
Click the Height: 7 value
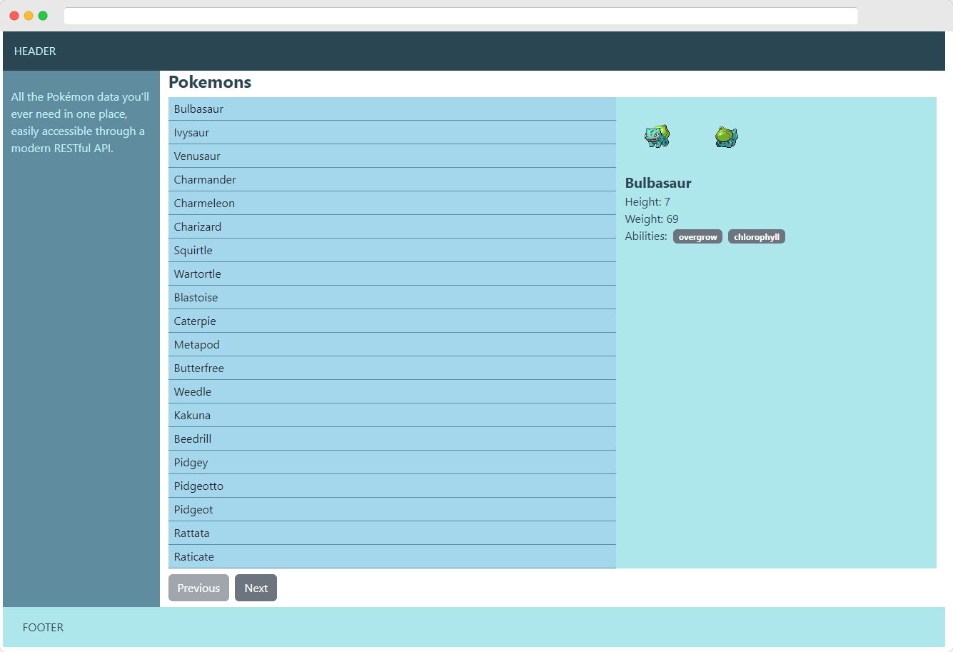coord(647,202)
